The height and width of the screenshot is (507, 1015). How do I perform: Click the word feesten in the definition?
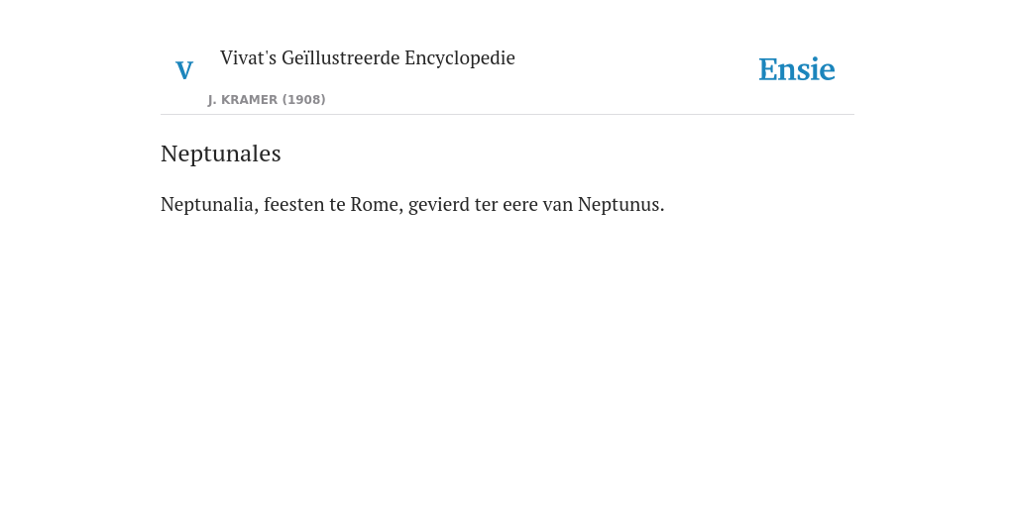(x=294, y=205)
